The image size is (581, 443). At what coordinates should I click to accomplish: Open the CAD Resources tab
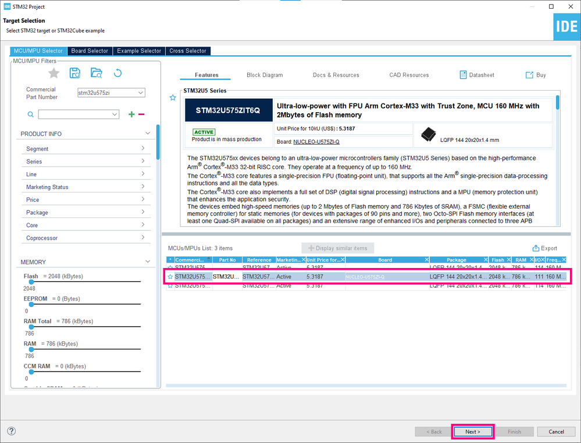coord(409,75)
